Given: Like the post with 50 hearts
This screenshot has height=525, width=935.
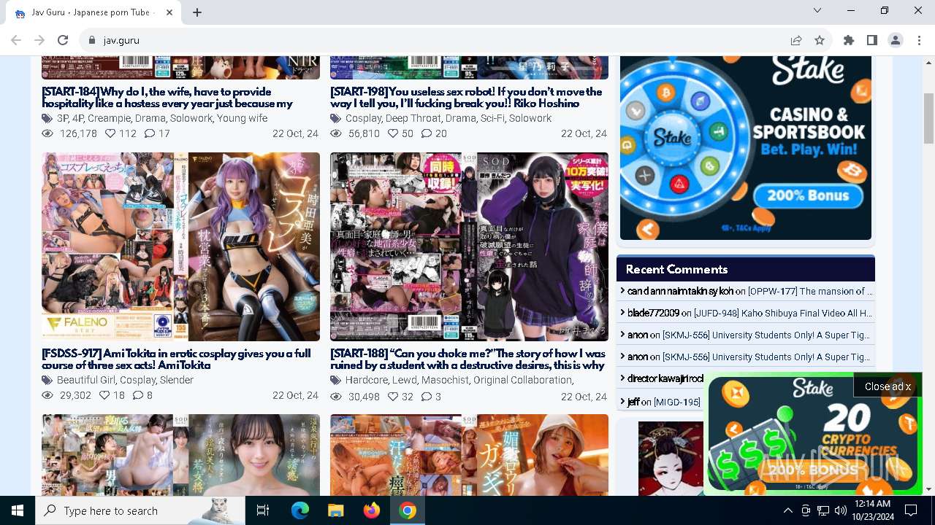Looking at the screenshot, I should click(x=392, y=133).
